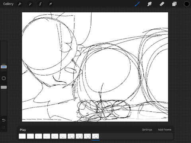Adjust the brush opacity slider handle
The image size is (191, 143).
(4, 87)
